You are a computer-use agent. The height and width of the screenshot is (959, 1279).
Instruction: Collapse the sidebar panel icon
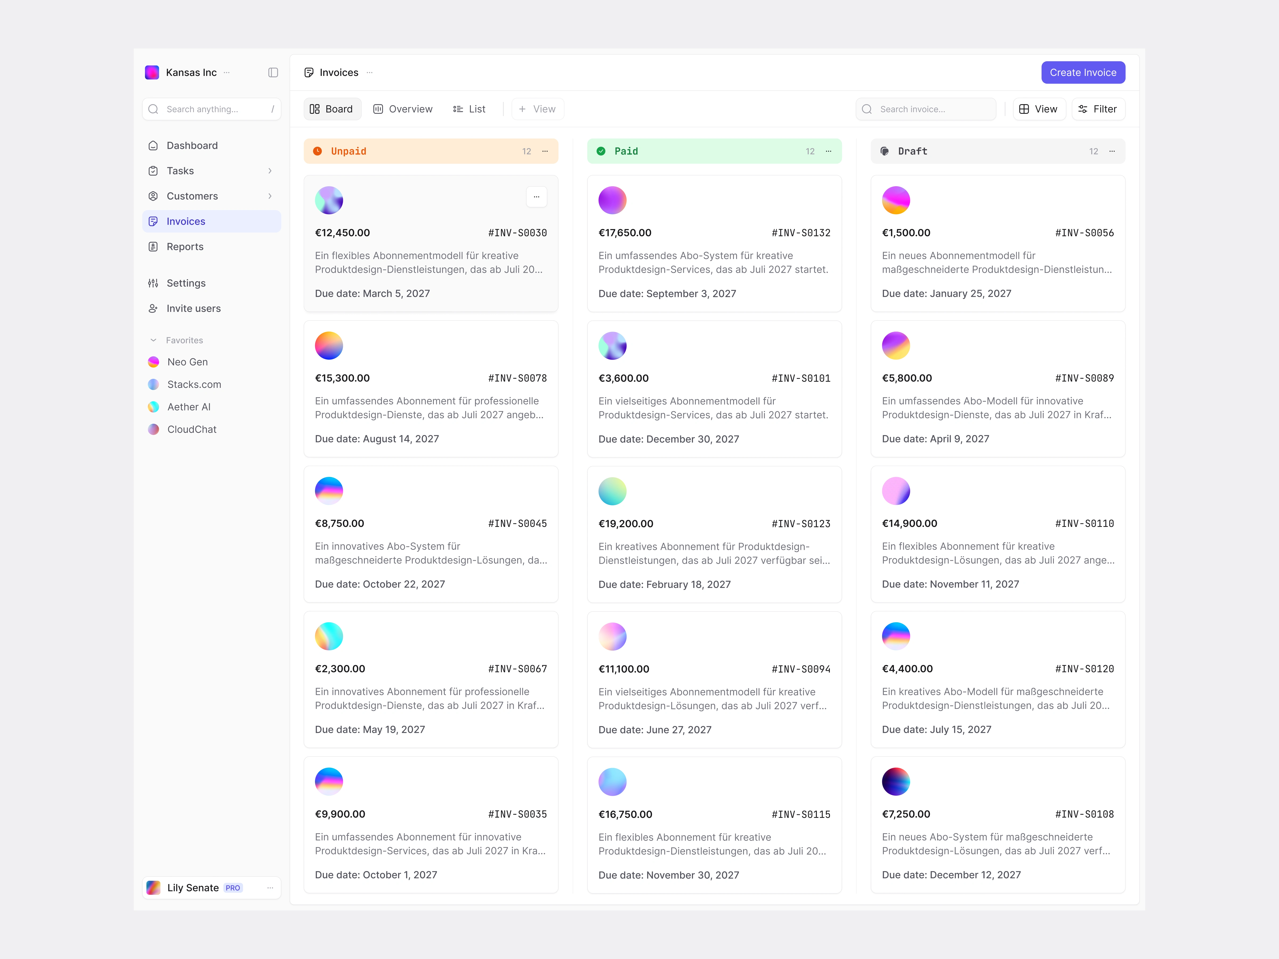[273, 72]
